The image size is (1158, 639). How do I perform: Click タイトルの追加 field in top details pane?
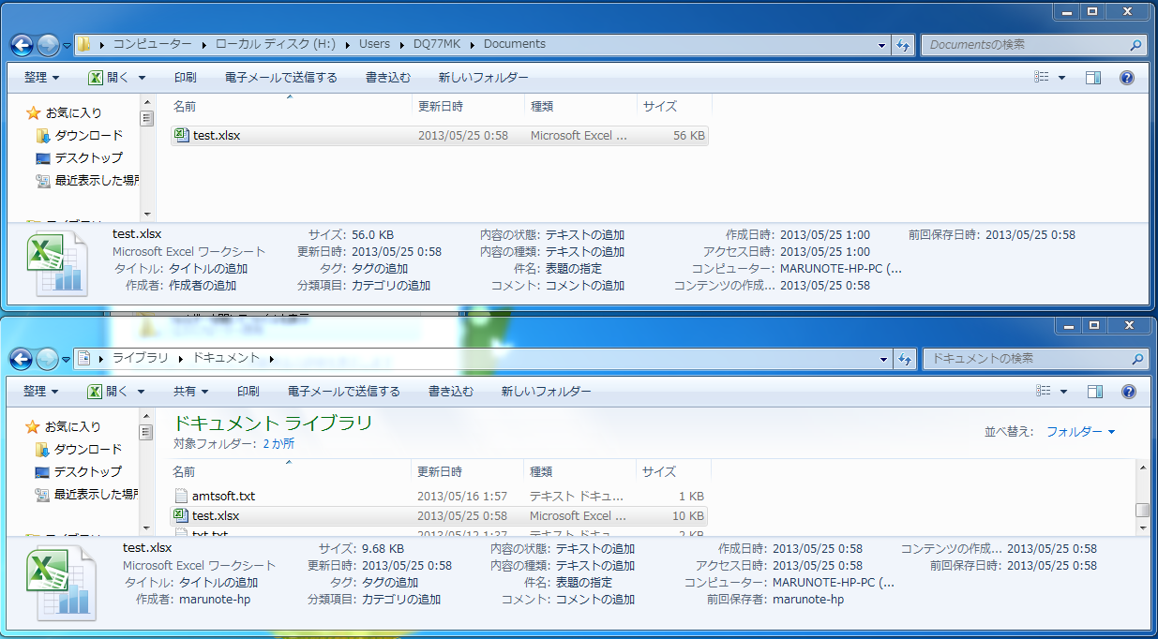coord(208,268)
